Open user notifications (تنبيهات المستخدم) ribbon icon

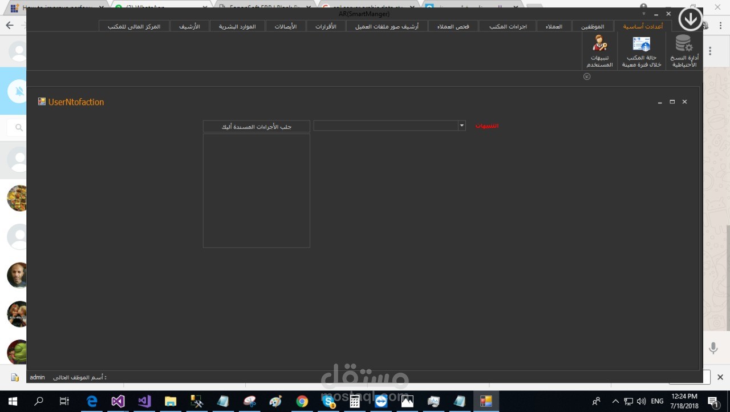pyautogui.click(x=599, y=51)
